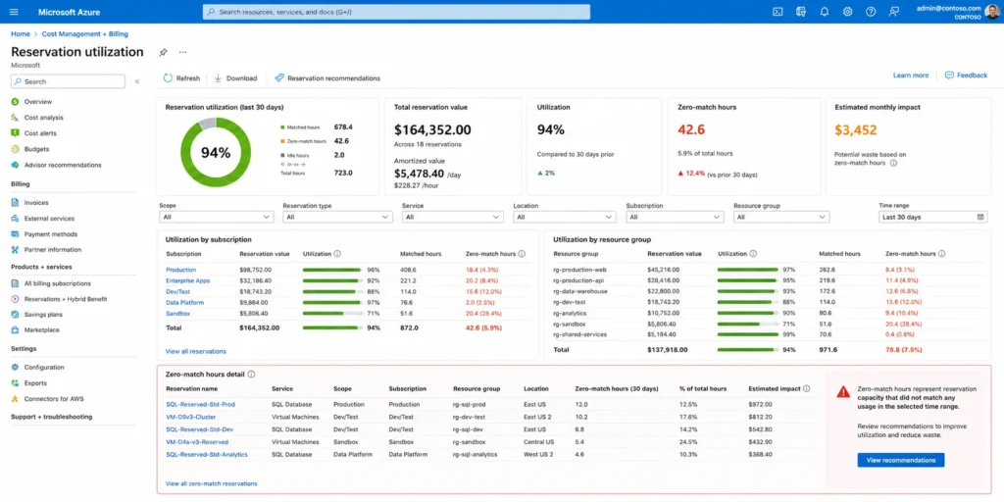Click View recommendations button
Image resolution: width=1004 pixels, height=502 pixels.
[900, 460]
